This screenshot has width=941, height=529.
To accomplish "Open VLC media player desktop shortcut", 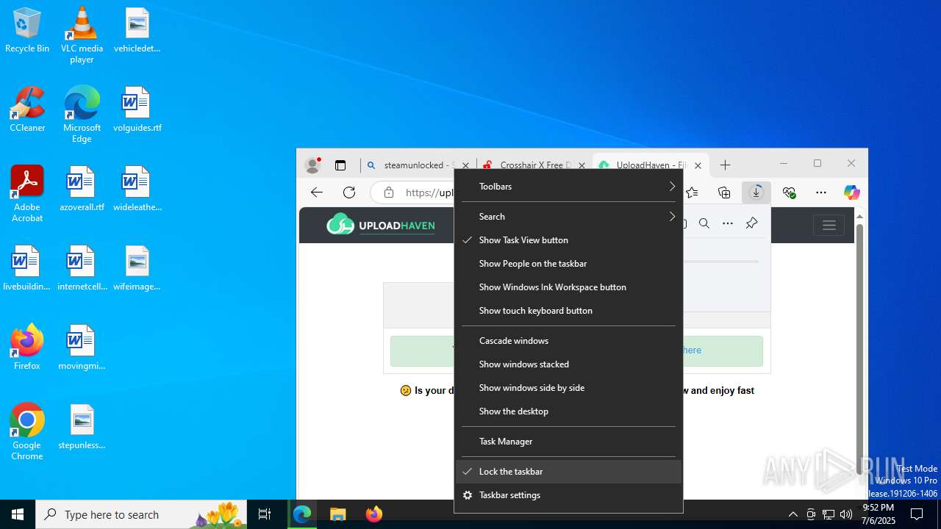I will 82,35.
